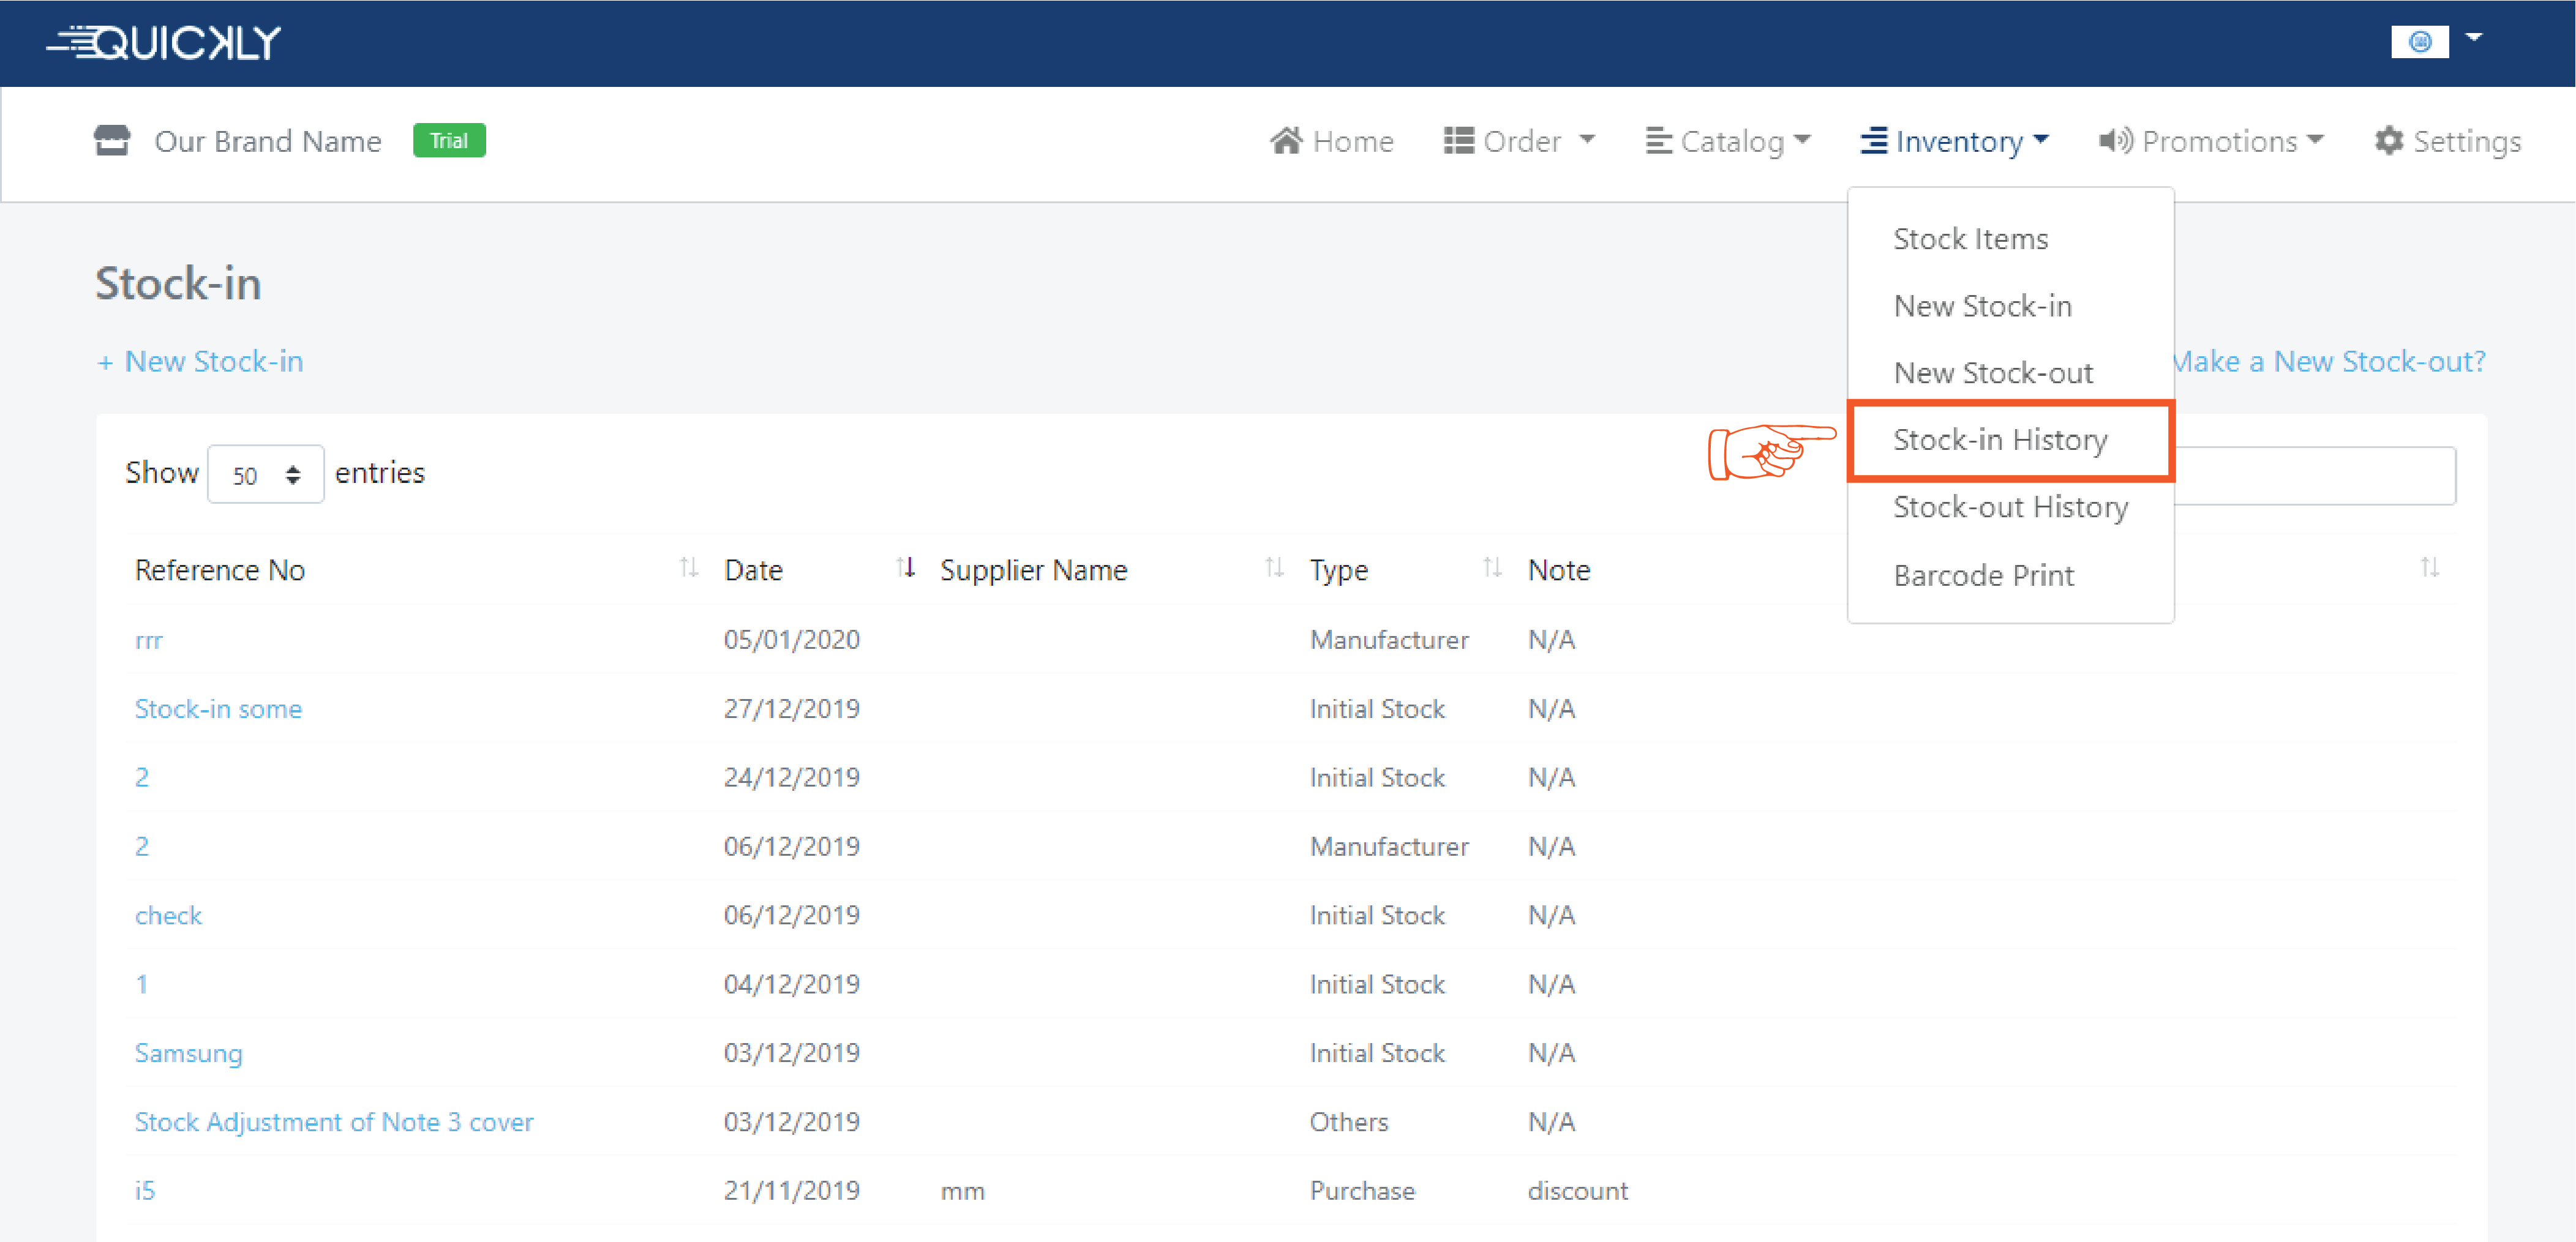This screenshot has height=1242, width=2576.
Task: Click the Settings gear icon
Action: click(x=2388, y=141)
